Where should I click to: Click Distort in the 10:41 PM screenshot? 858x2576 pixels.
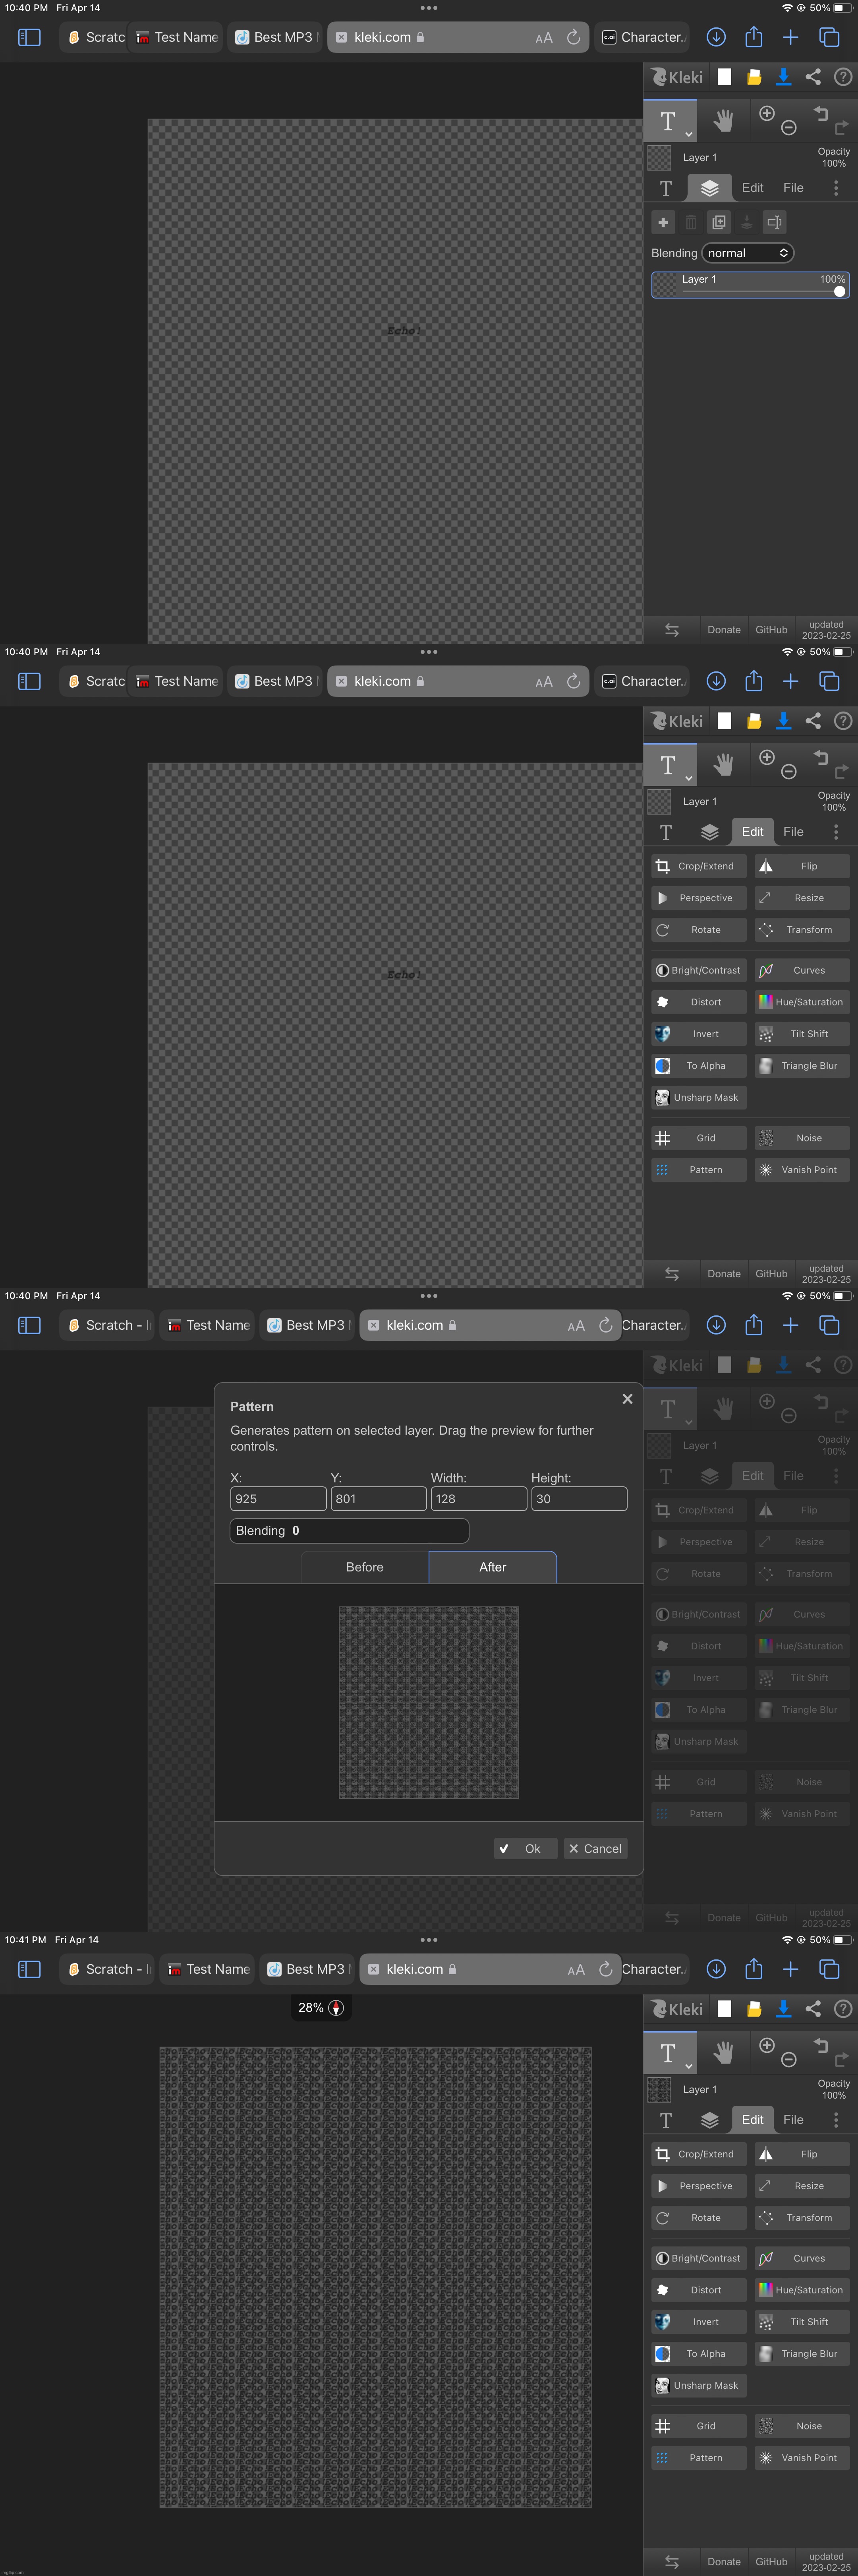pos(698,2290)
